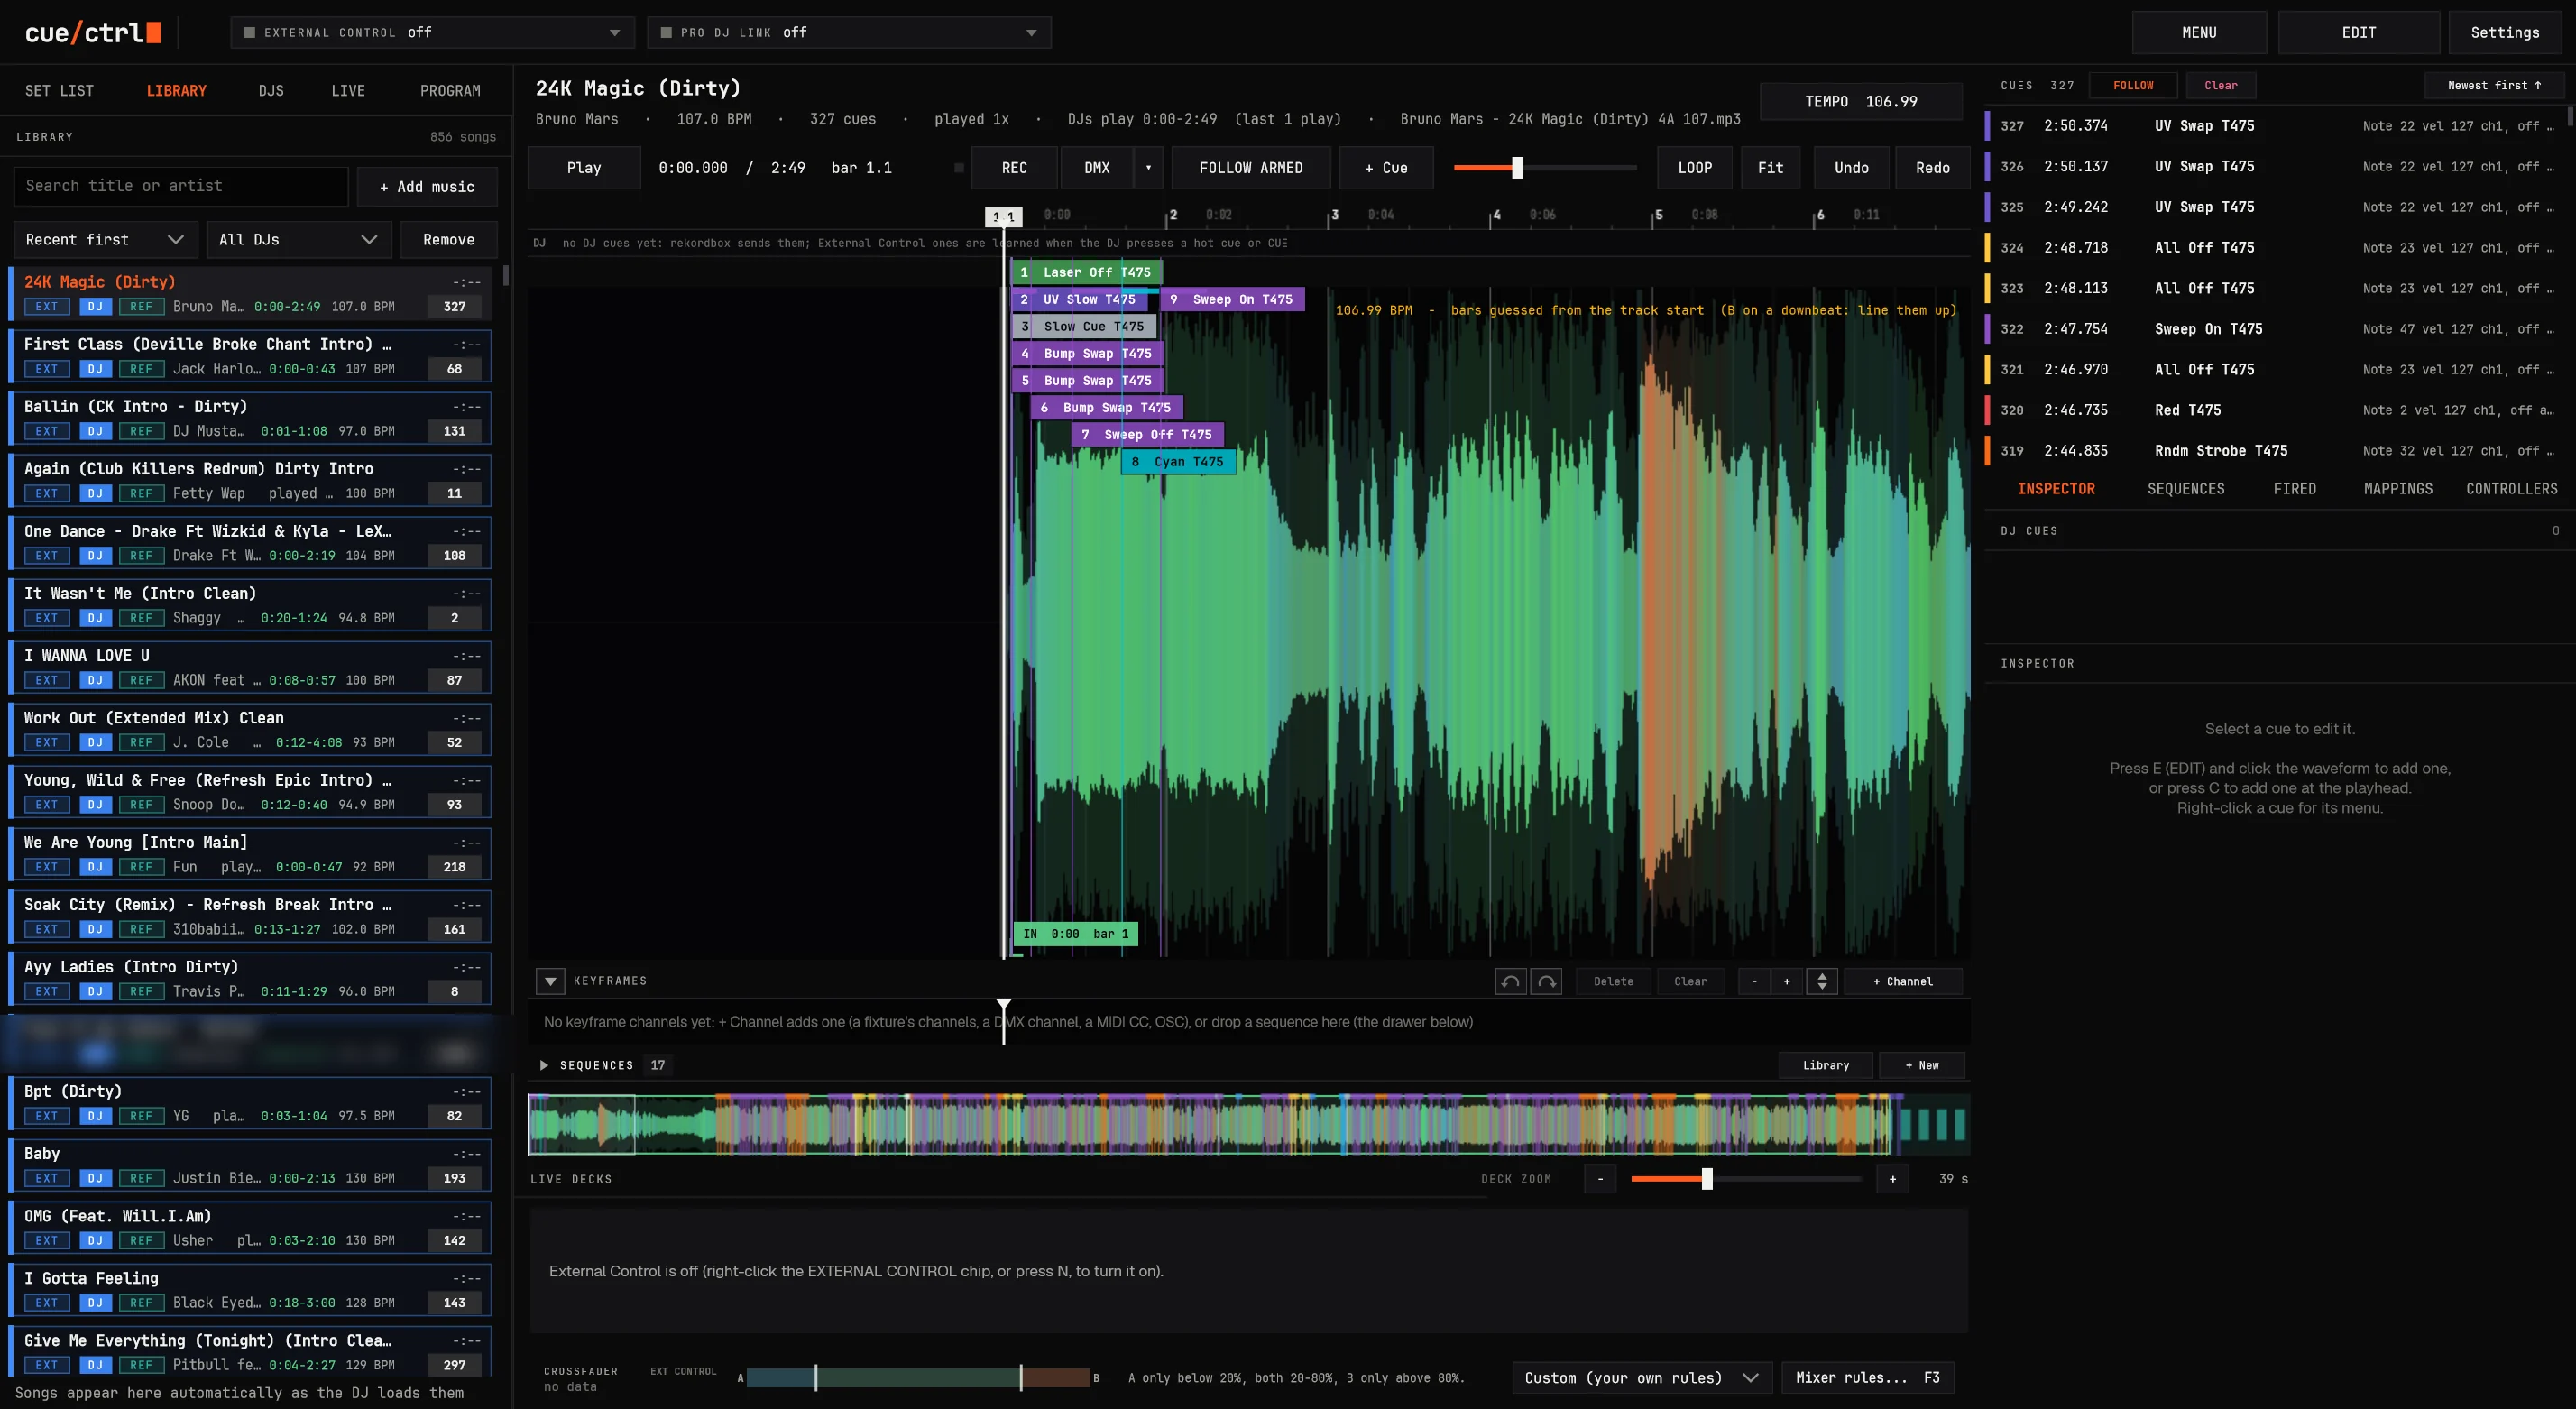Toggle EXT tag on 24K Magic row
Image resolution: width=2576 pixels, height=1409 pixels.
tap(47, 307)
